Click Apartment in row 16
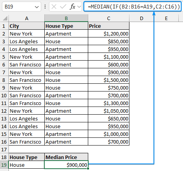 (66, 142)
